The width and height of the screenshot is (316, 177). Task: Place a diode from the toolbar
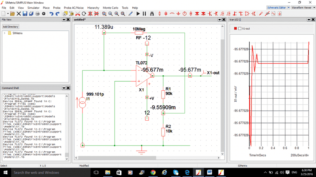click(x=197, y=14)
